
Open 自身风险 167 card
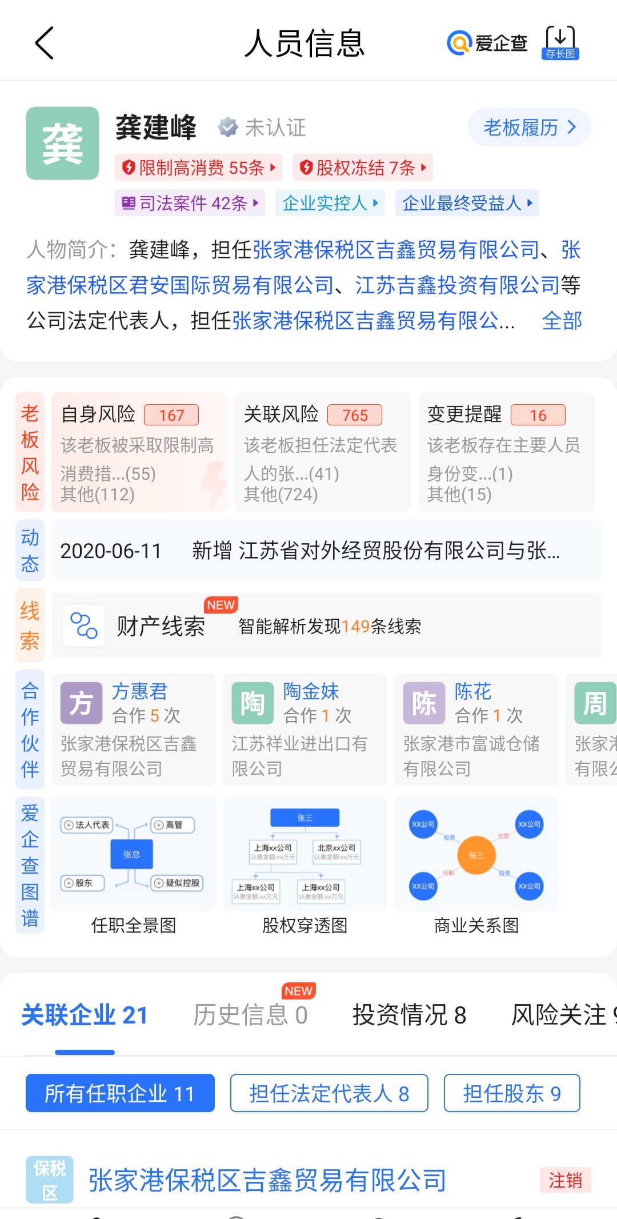(x=139, y=452)
